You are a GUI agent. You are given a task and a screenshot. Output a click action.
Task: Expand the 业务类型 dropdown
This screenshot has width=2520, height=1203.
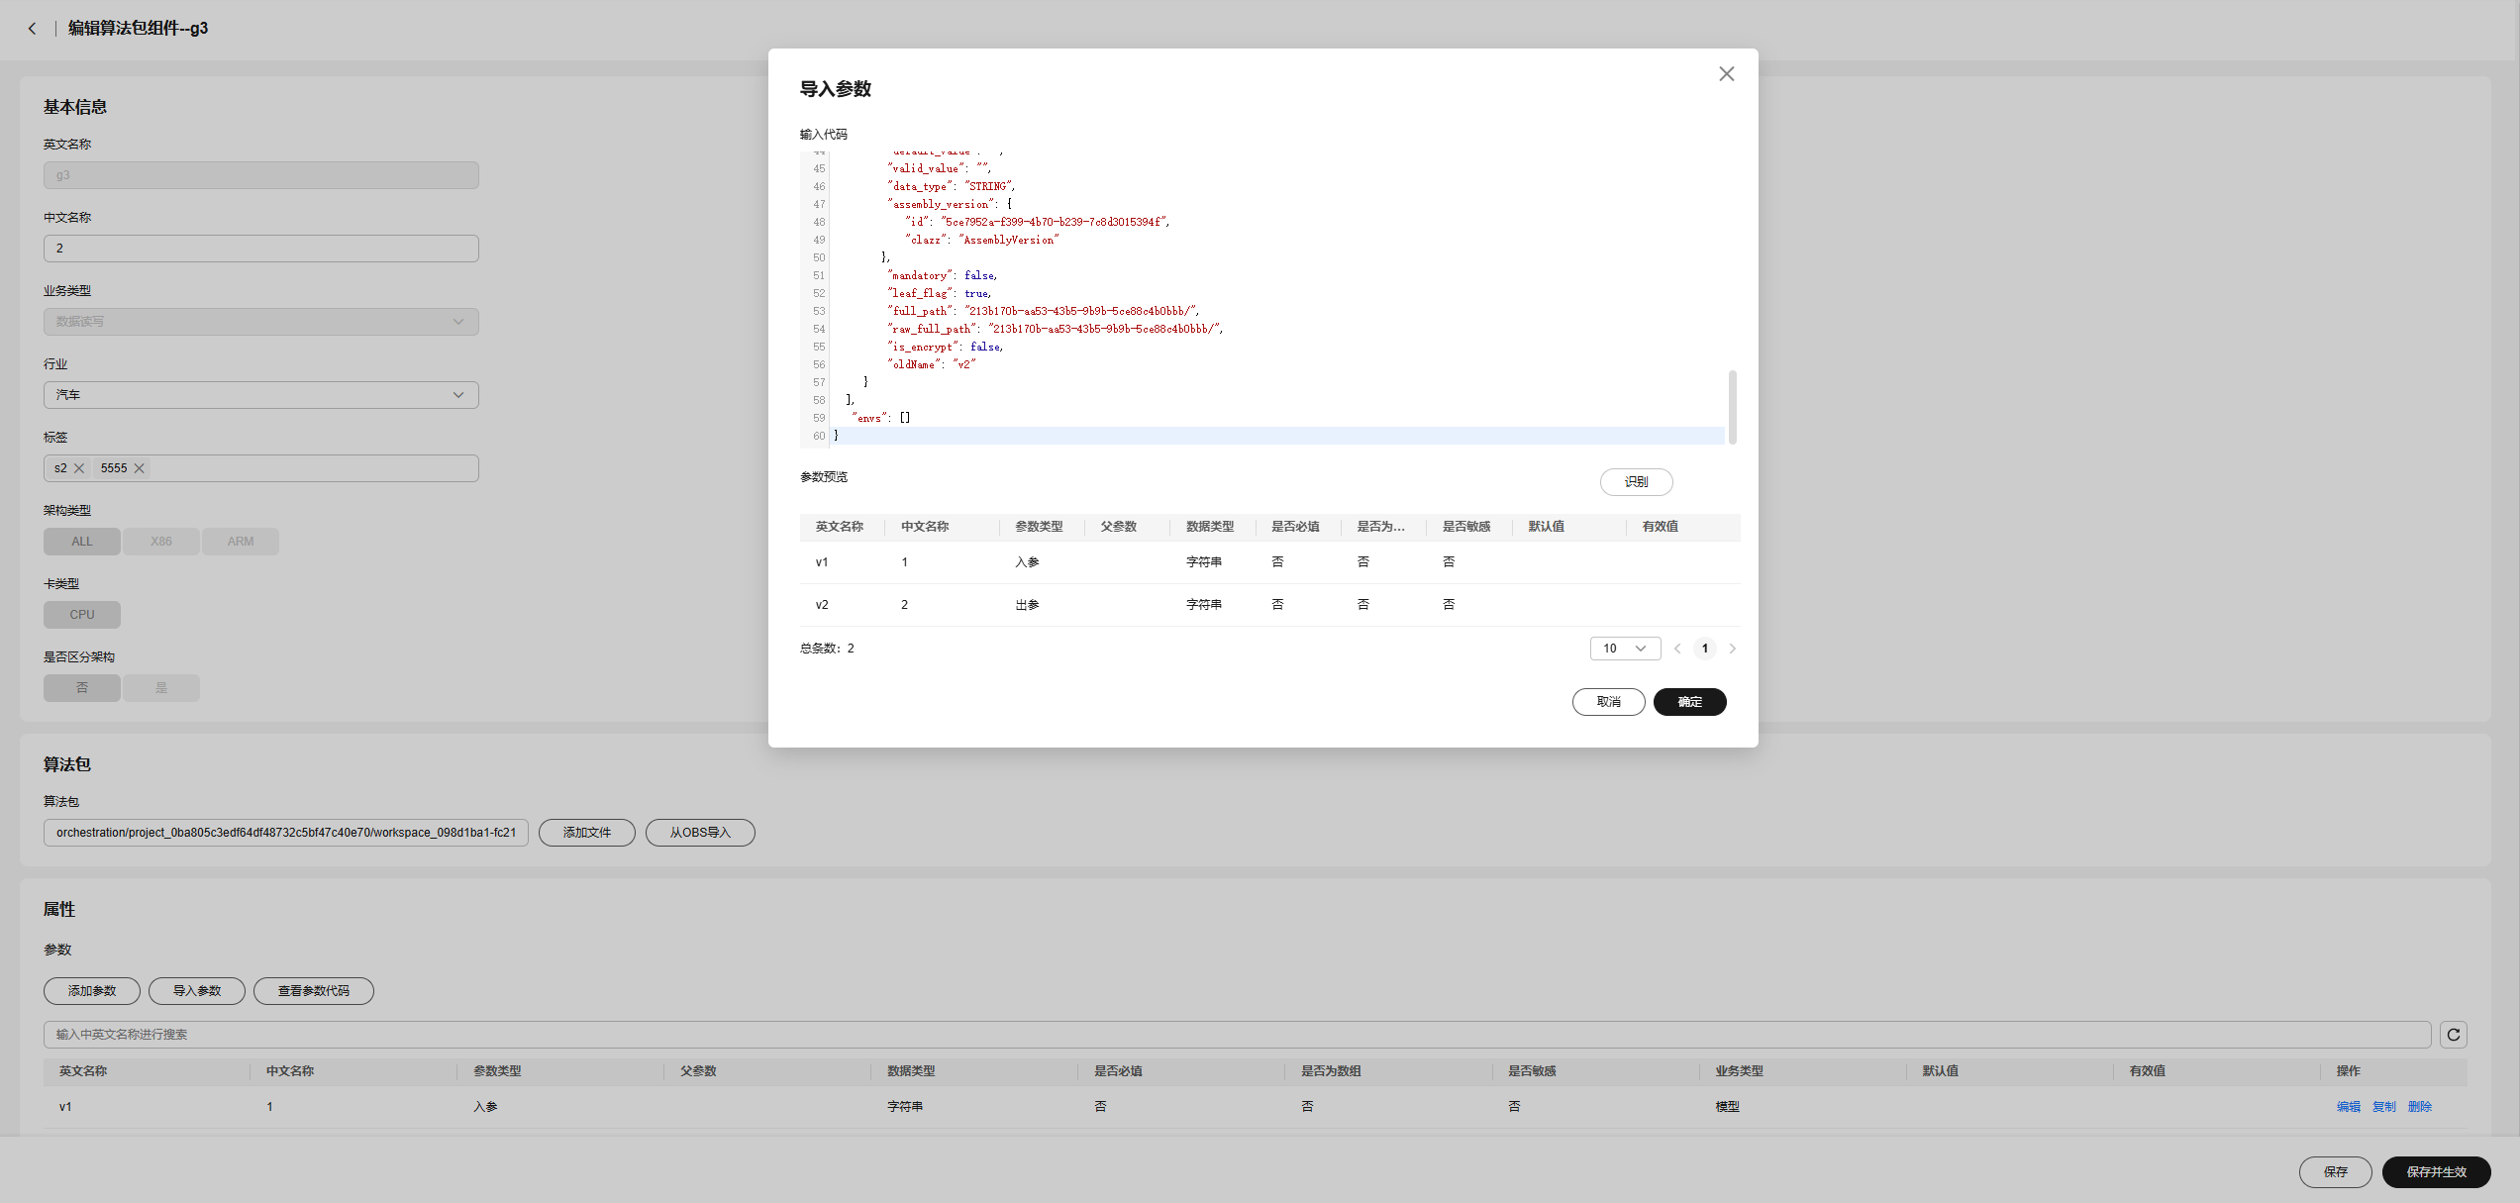coord(260,322)
